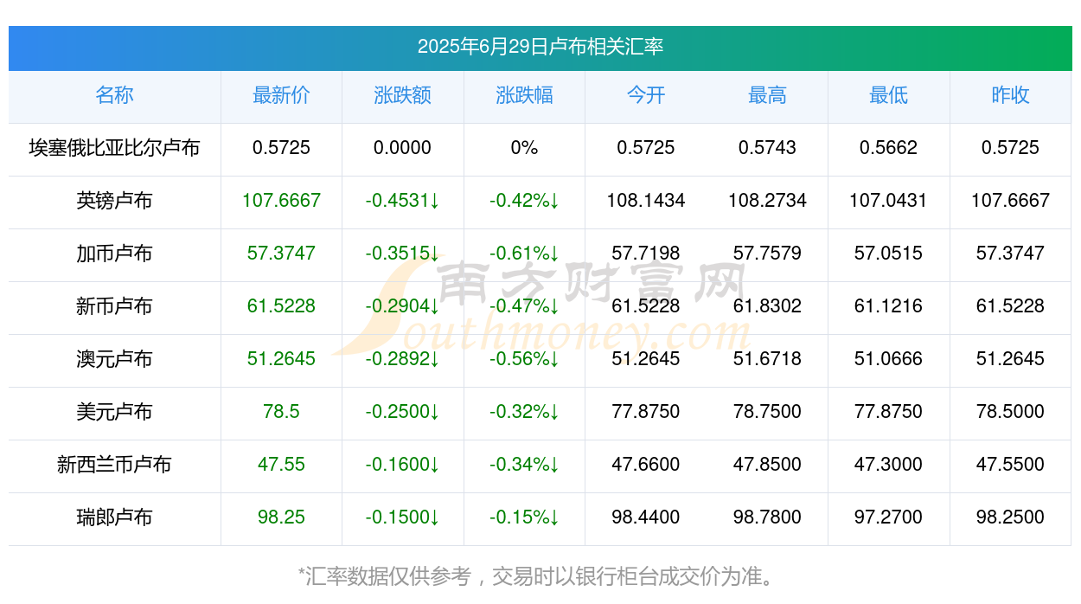Select the 涨跌额 column header
Image resolution: width=1081 pixels, height=604 pixels.
tap(403, 95)
